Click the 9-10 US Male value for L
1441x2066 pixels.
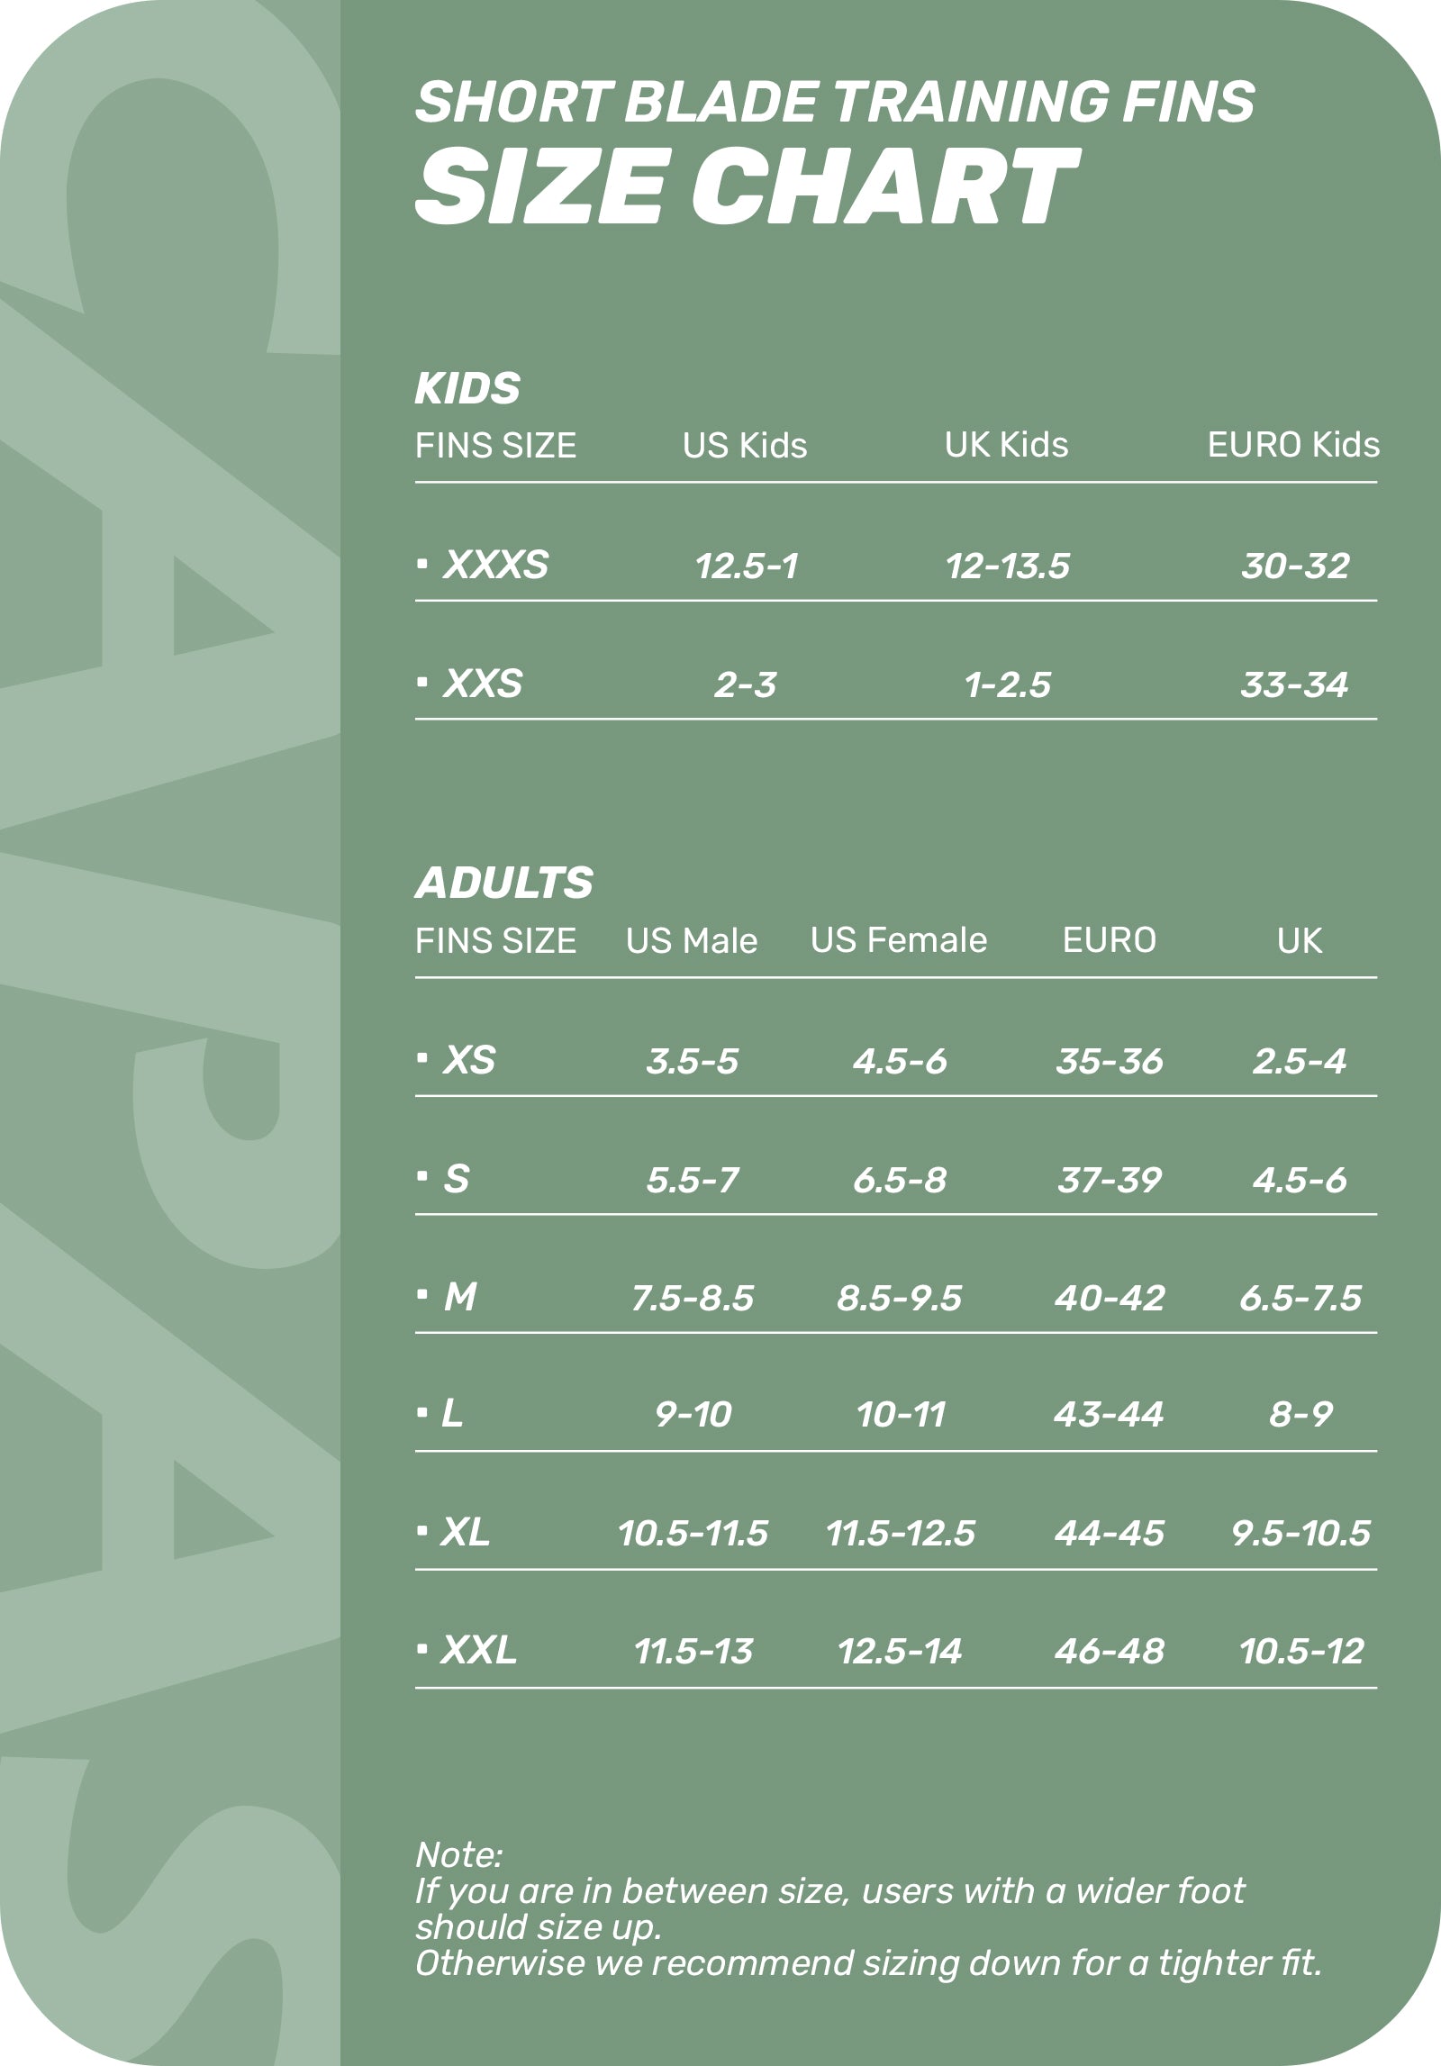(x=693, y=1415)
